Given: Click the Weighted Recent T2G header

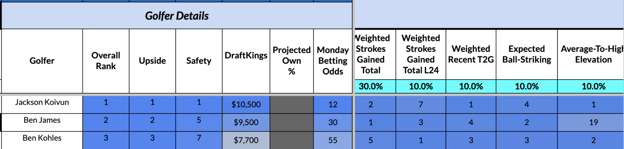Looking at the screenshot, I should click(x=471, y=54).
